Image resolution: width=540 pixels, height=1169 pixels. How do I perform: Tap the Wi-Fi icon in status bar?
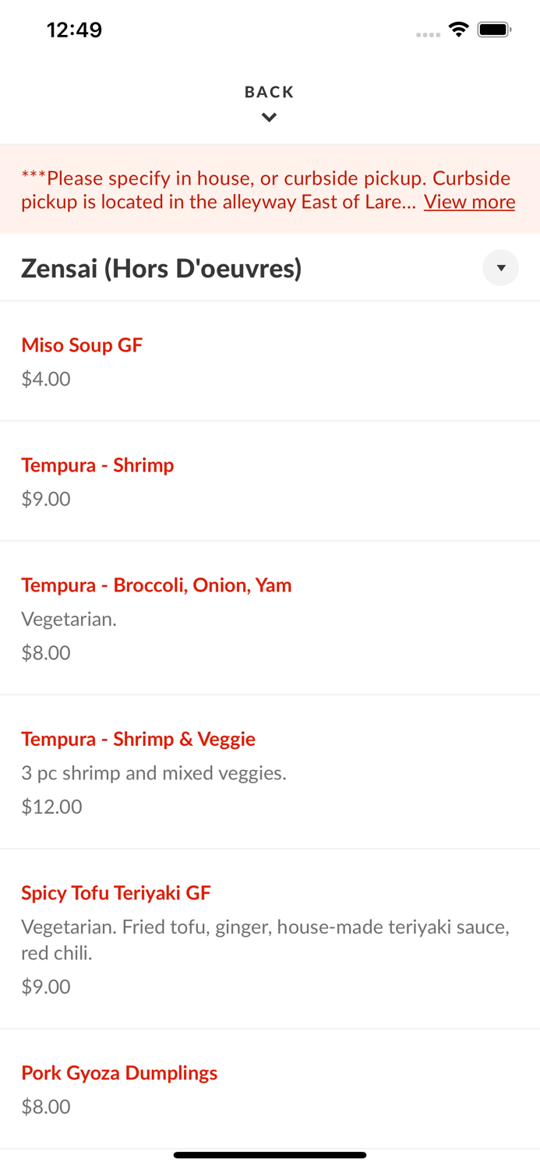[x=458, y=28]
